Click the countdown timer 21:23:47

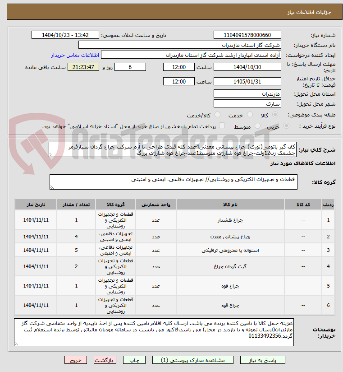click(83, 67)
